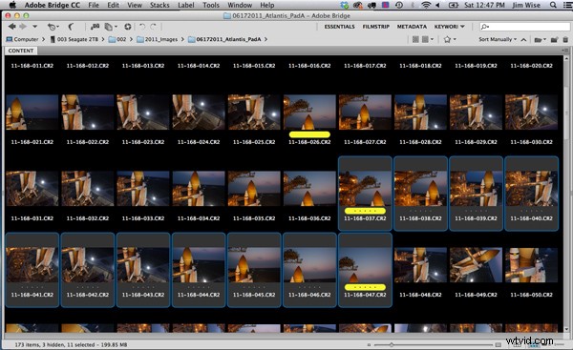Switch to Metadata workspace

pyautogui.click(x=412, y=27)
